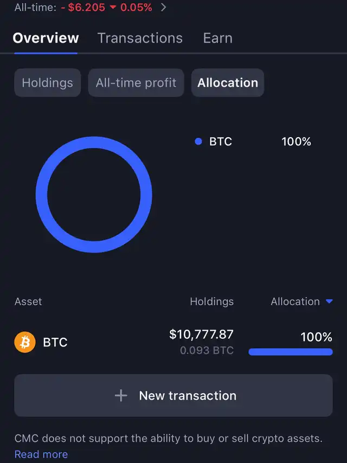Click the orange Bitcoin logo icon
The image size is (347, 463).
pyautogui.click(x=25, y=343)
